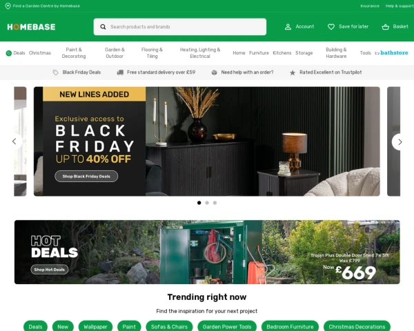Open the bathstore link

pos(391,53)
